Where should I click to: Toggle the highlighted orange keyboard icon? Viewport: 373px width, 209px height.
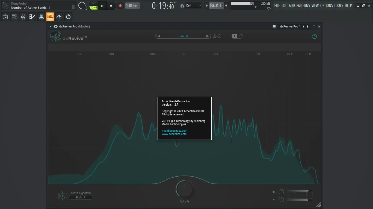[x=50, y=17]
